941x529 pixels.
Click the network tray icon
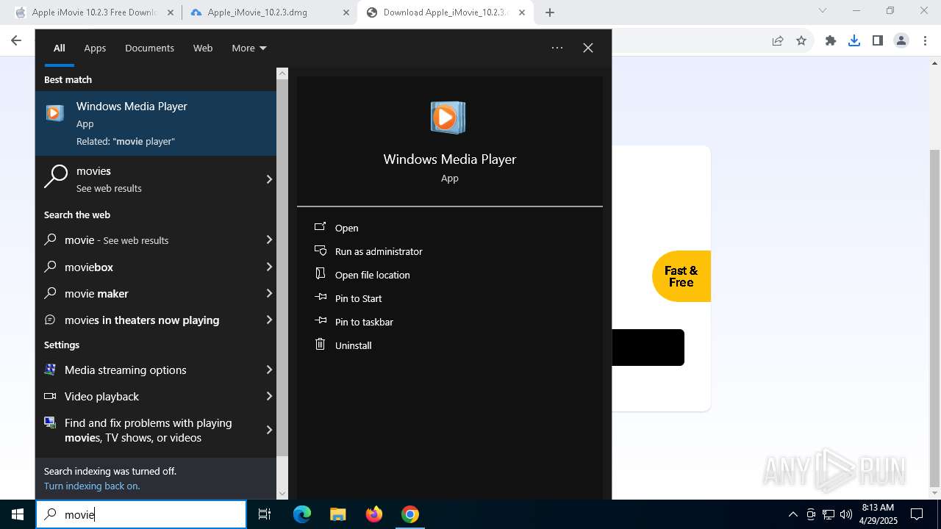tap(829, 514)
